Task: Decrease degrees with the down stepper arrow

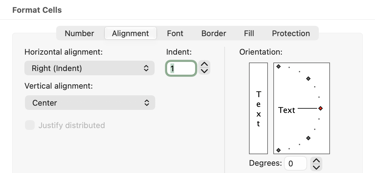Action: [317, 167]
